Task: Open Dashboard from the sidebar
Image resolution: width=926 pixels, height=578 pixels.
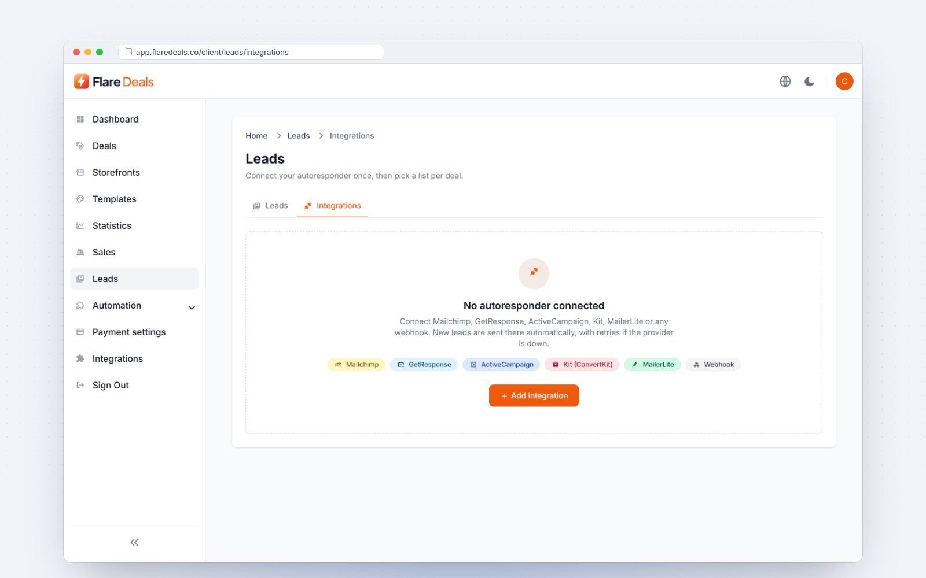Action: click(x=134, y=119)
